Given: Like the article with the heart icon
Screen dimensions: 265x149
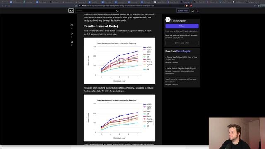Looking at the screenshot, I should [72, 26].
